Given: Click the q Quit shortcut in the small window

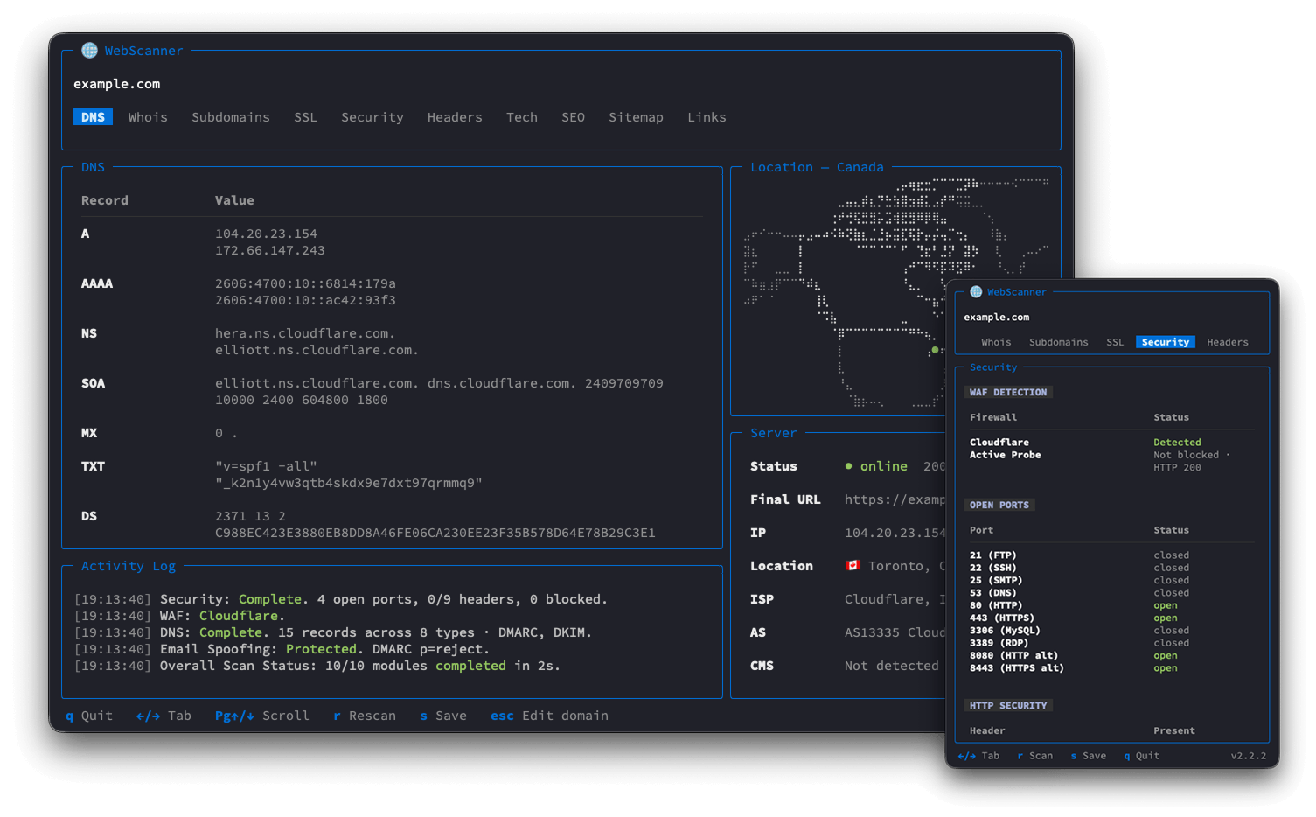Looking at the screenshot, I should tap(1142, 756).
